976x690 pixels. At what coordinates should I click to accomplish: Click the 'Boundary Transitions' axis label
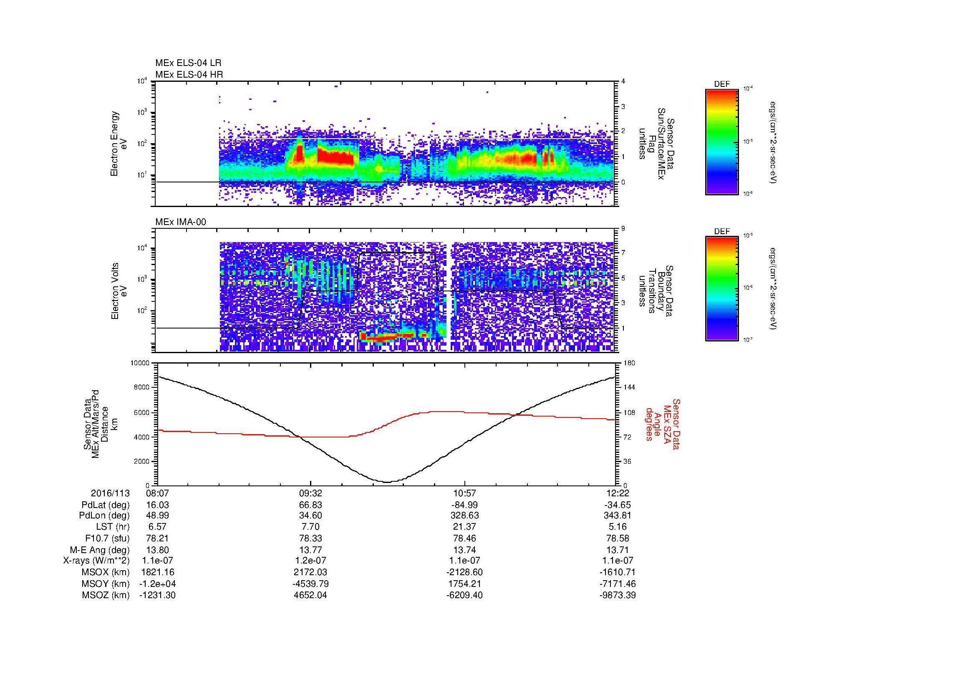(656, 291)
